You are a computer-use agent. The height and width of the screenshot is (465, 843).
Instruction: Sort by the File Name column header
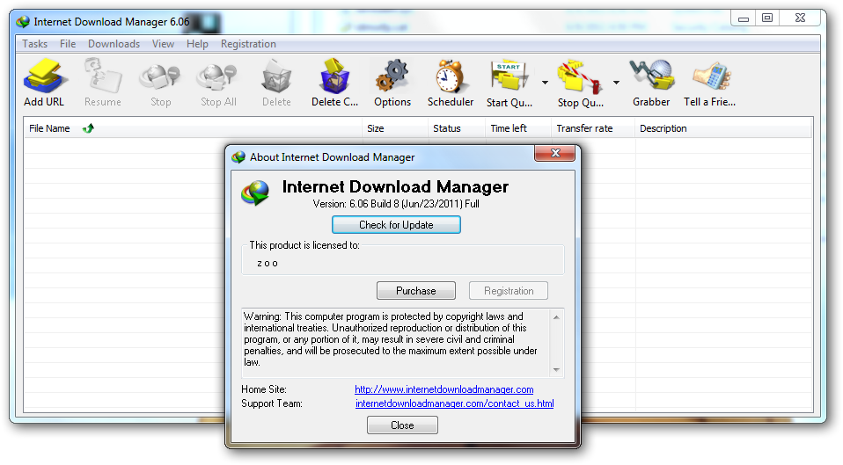pos(193,128)
